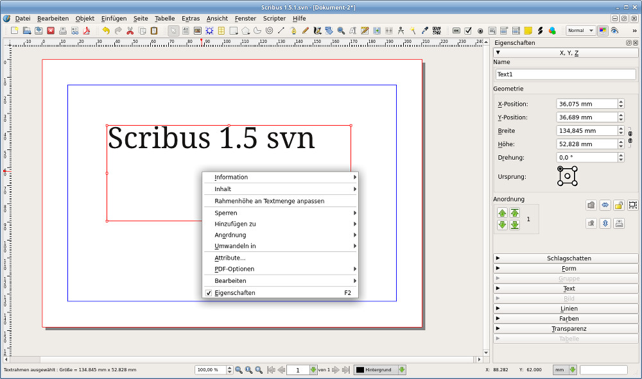Click zoom in magnifier in status bar
642x379 pixels.
coord(259,370)
